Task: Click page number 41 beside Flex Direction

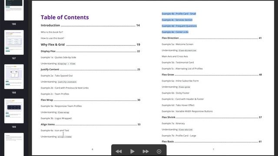Action: point(260,38)
